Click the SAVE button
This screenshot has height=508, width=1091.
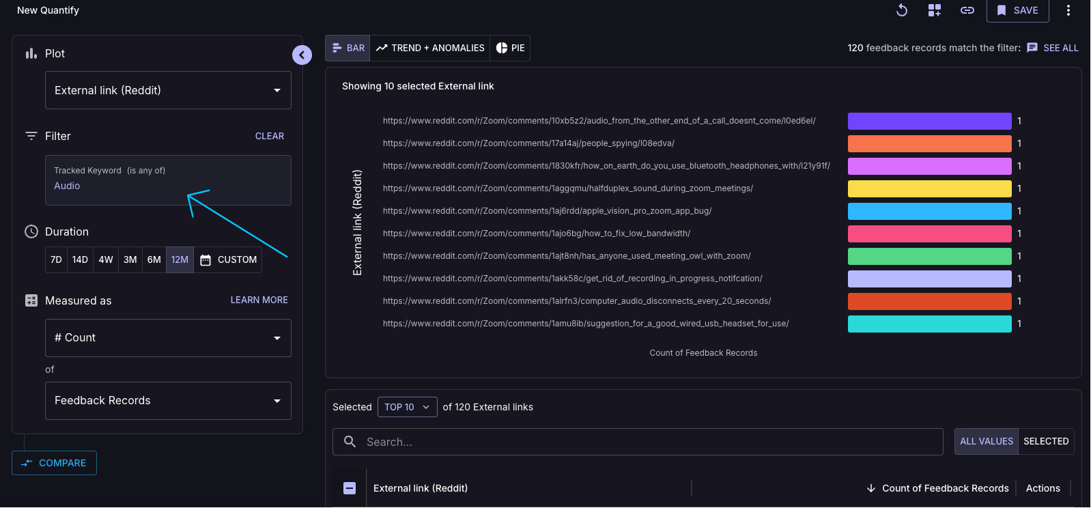1017,10
